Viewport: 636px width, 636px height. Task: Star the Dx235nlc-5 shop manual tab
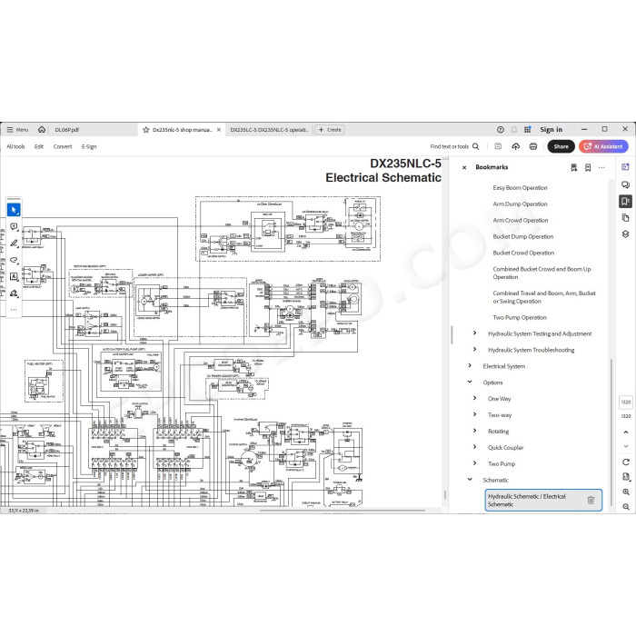point(146,130)
